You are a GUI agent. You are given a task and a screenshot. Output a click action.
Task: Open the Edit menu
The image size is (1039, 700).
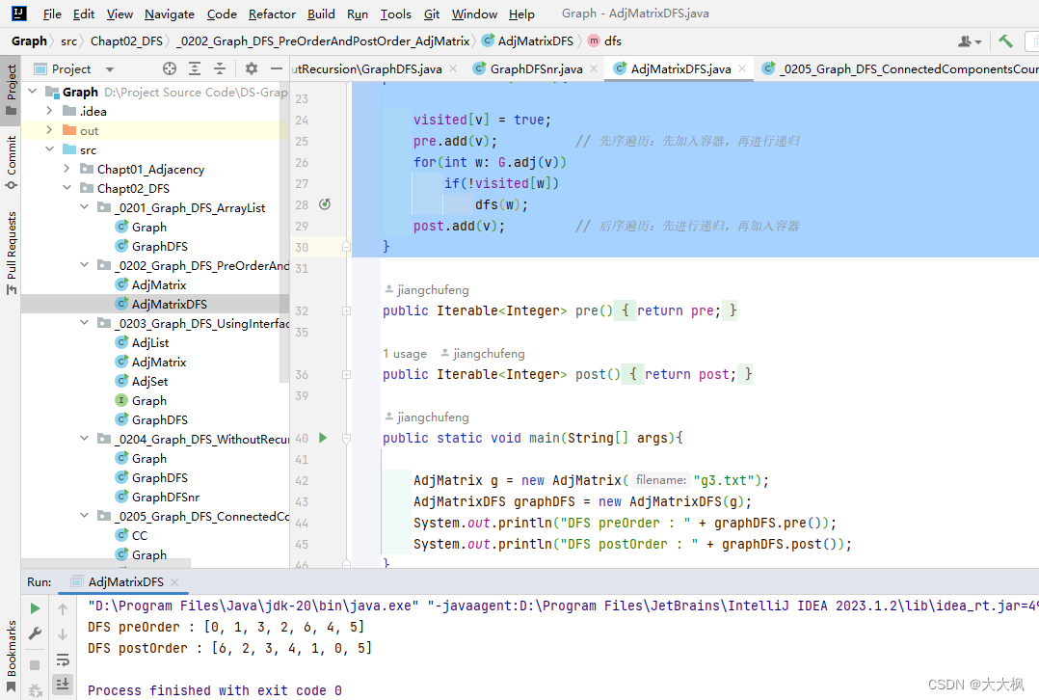[x=84, y=13]
